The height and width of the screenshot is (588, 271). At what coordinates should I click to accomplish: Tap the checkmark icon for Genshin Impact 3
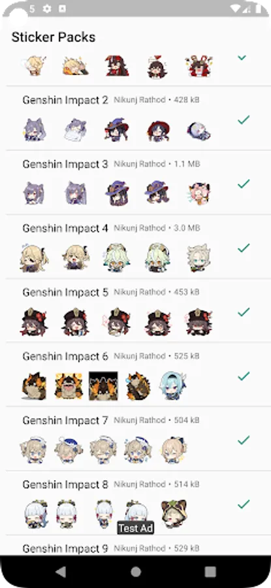(244, 184)
